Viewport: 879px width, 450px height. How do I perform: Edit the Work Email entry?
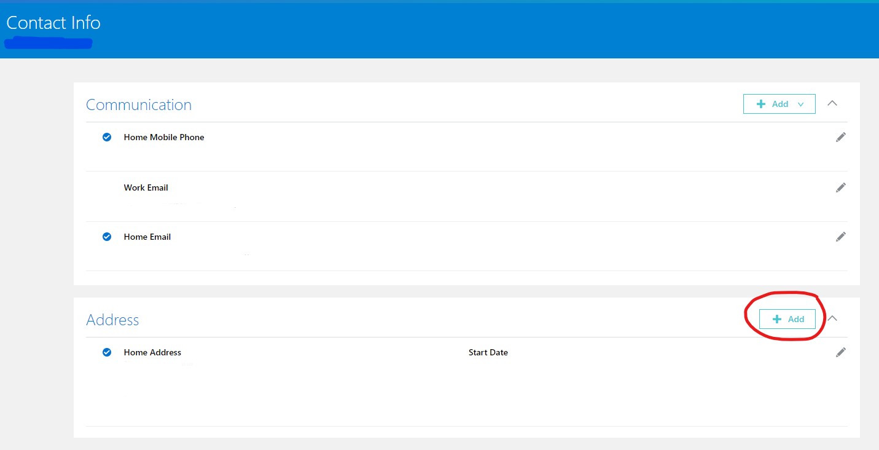click(x=841, y=187)
